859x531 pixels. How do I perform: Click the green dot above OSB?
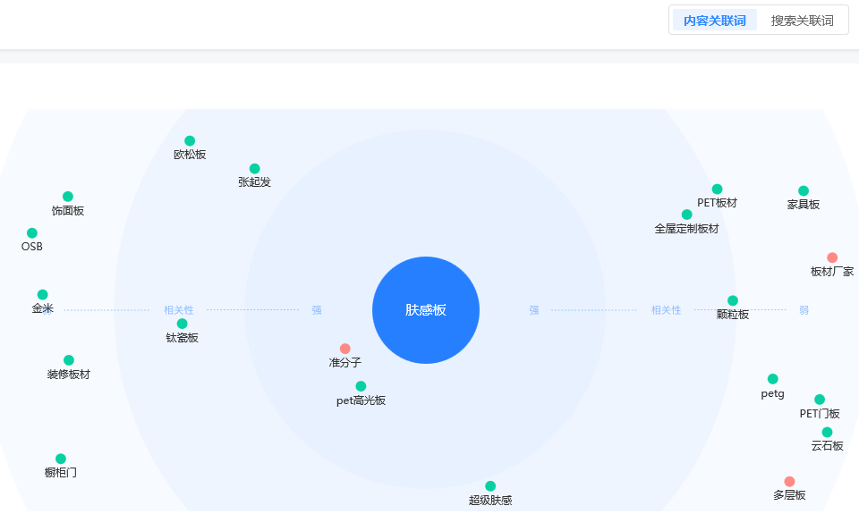(x=32, y=232)
